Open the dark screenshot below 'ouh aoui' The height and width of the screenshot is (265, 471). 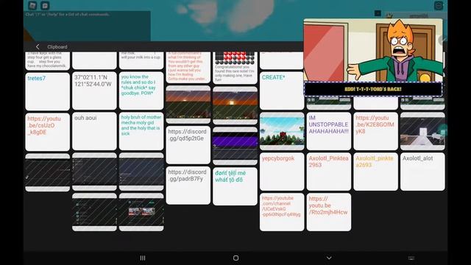click(x=94, y=172)
